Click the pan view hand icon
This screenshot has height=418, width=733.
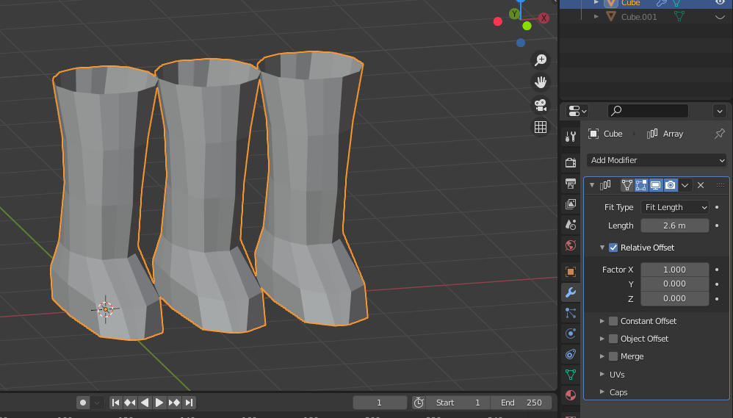point(541,82)
